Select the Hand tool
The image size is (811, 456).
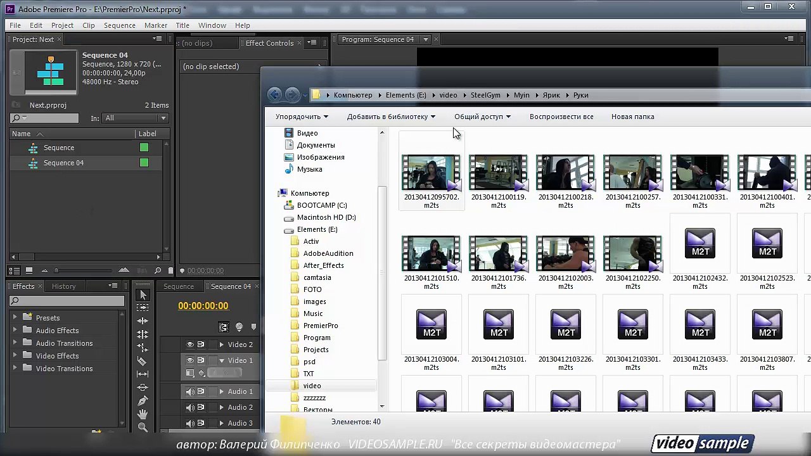click(x=143, y=414)
